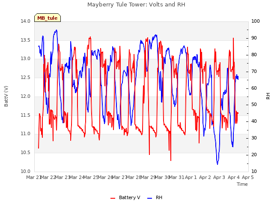Click the Time axis label

[x=242, y=184]
